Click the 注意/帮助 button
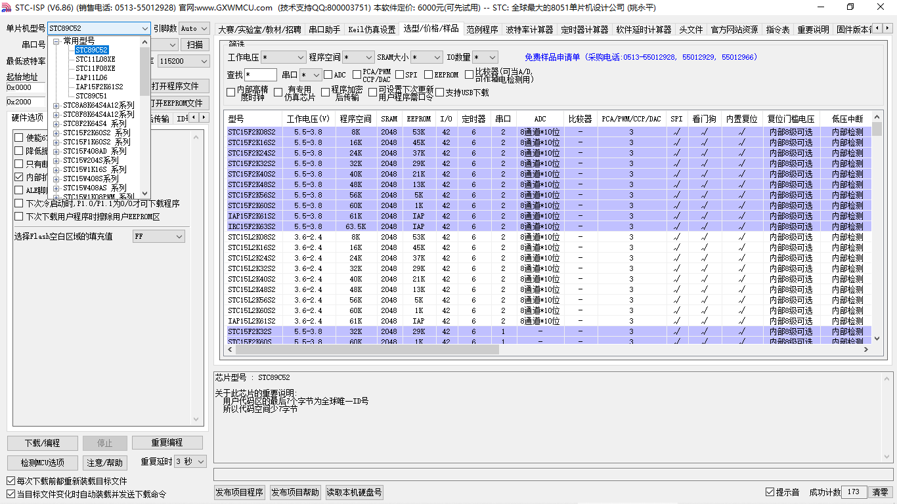The image size is (897, 504). [x=105, y=463]
